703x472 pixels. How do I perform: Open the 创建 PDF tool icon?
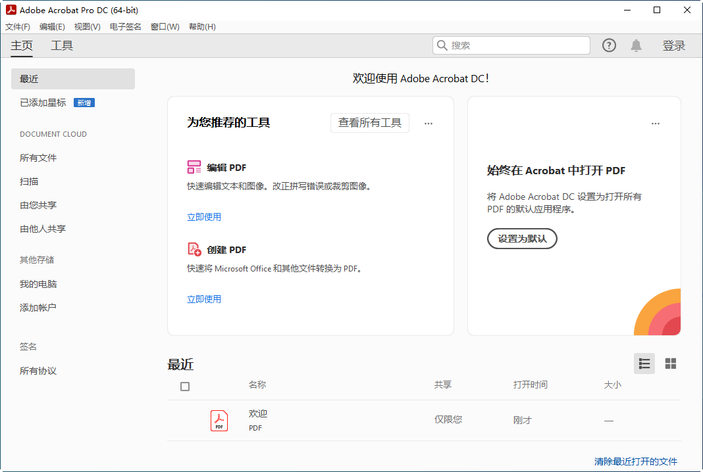pos(194,250)
